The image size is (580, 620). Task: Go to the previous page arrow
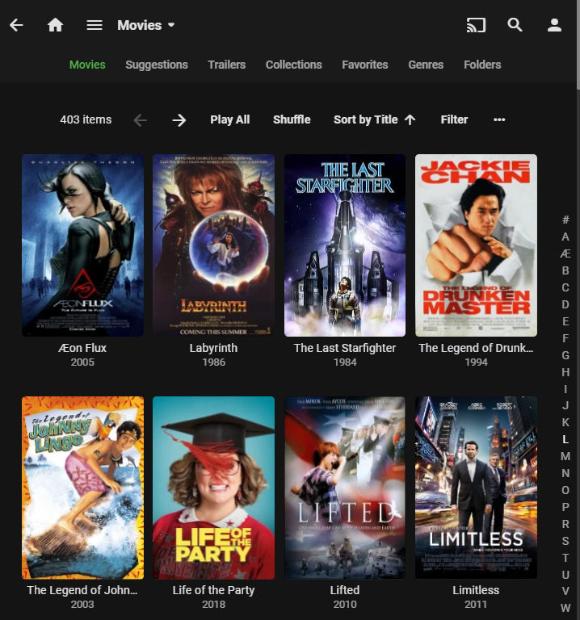point(140,119)
